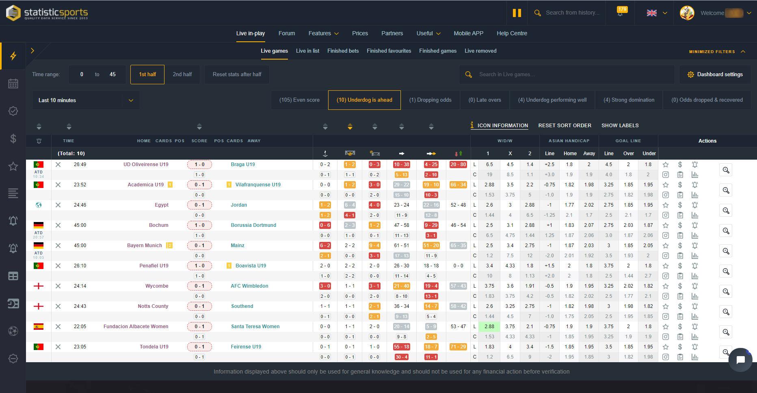
Task: Select Odds dropped & recovered filter
Action: point(707,100)
